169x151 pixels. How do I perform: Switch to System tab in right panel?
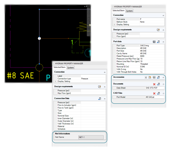tap(129, 11)
